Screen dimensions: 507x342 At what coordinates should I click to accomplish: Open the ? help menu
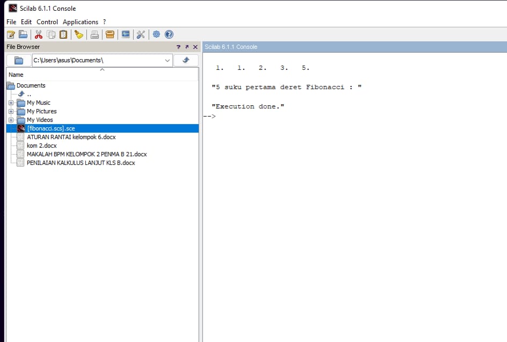[x=105, y=22]
